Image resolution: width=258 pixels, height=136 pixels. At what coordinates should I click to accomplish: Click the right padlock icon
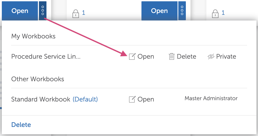pos(215,13)
